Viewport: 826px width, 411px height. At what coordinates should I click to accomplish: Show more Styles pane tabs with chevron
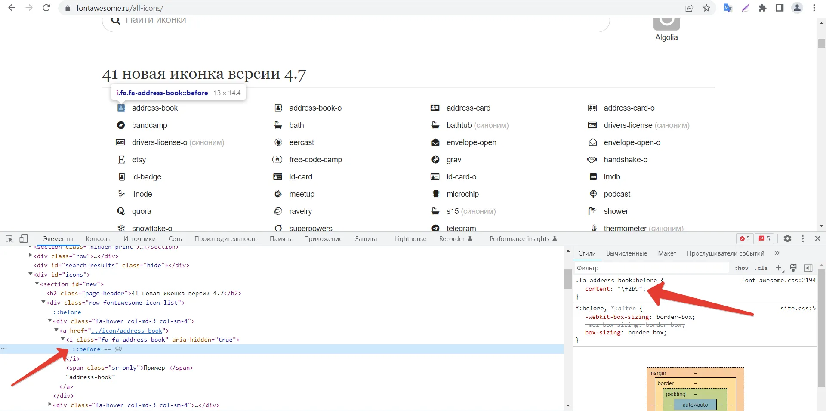777,253
